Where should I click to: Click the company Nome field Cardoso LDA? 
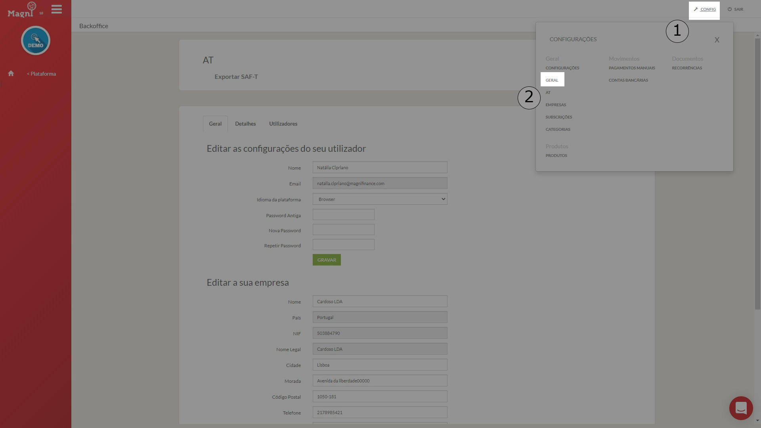click(x=380, y=302)
